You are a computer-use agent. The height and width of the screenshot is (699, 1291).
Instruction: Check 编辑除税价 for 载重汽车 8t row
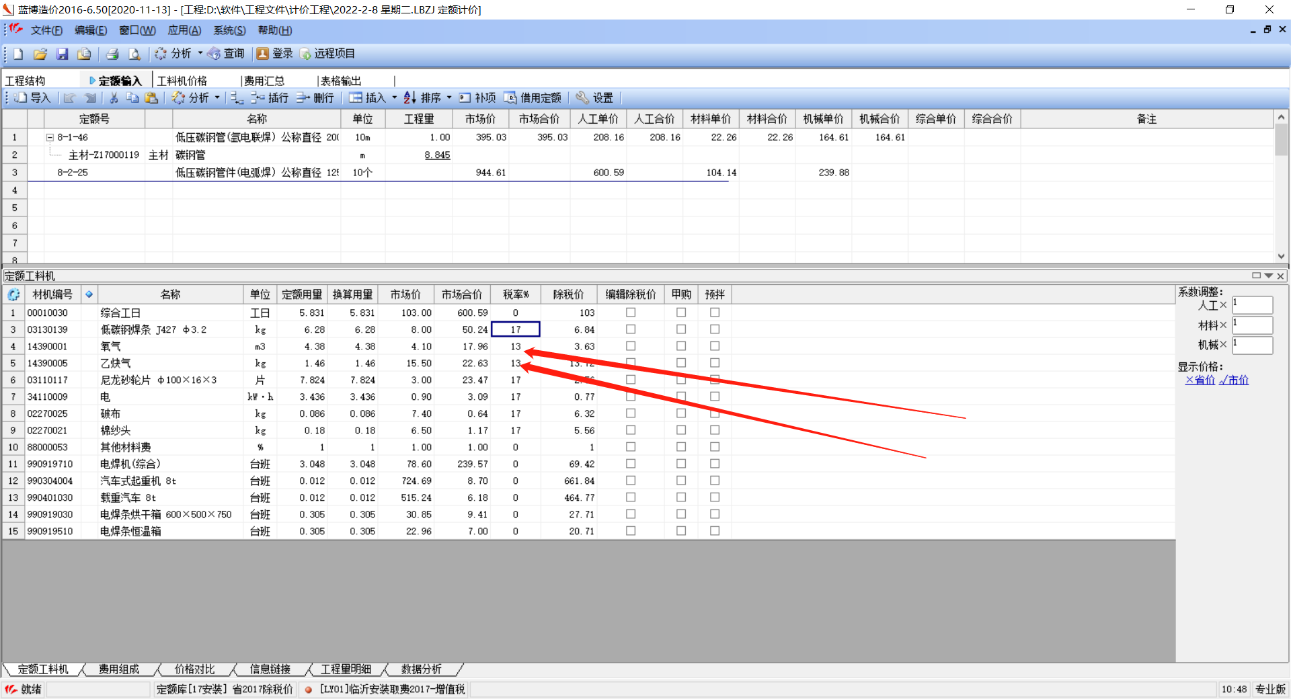point(631,497)
